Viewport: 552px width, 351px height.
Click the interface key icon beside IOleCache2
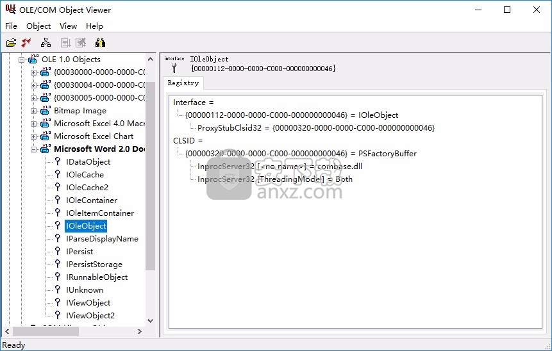[58, 188]
